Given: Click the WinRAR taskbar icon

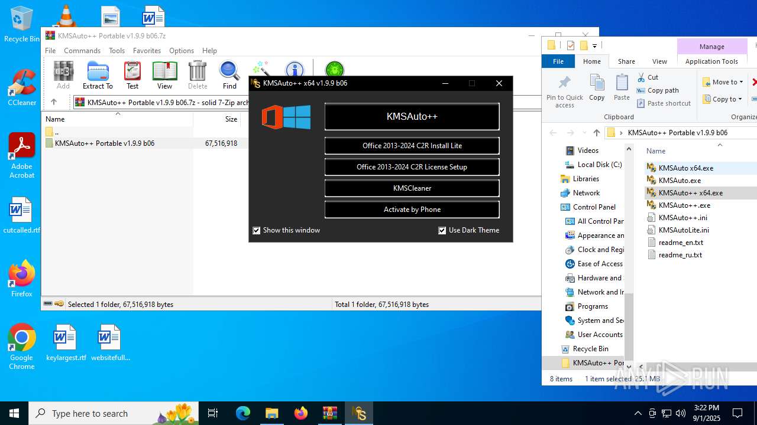Looking at the screenshot, I should 329,413.
